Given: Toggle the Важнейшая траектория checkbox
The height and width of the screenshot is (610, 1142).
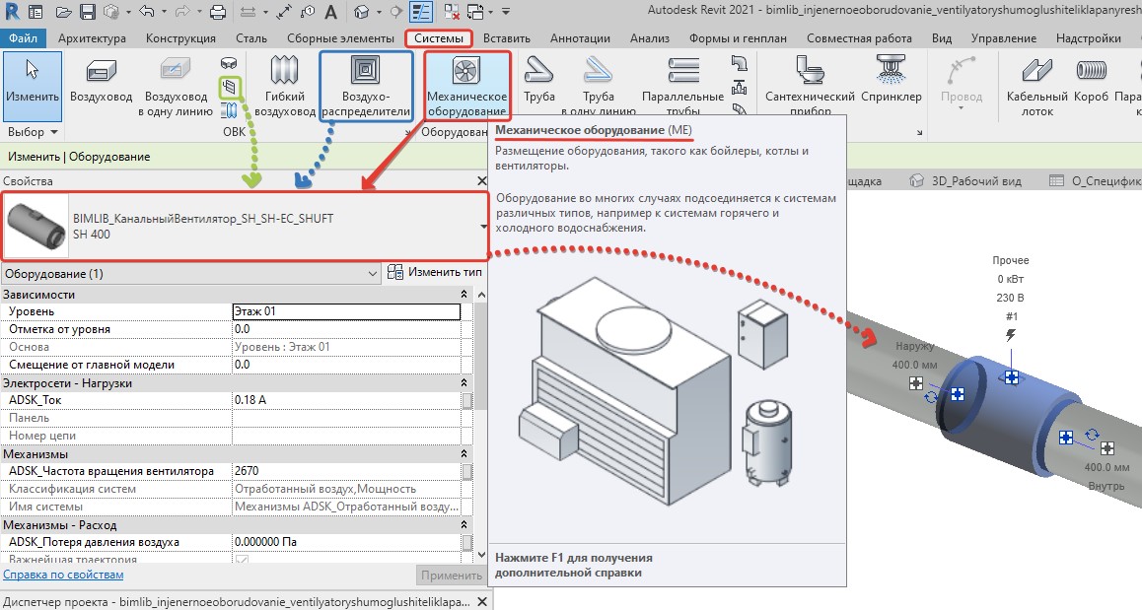Looking at the screenshot, I should [x=242, y=561].
